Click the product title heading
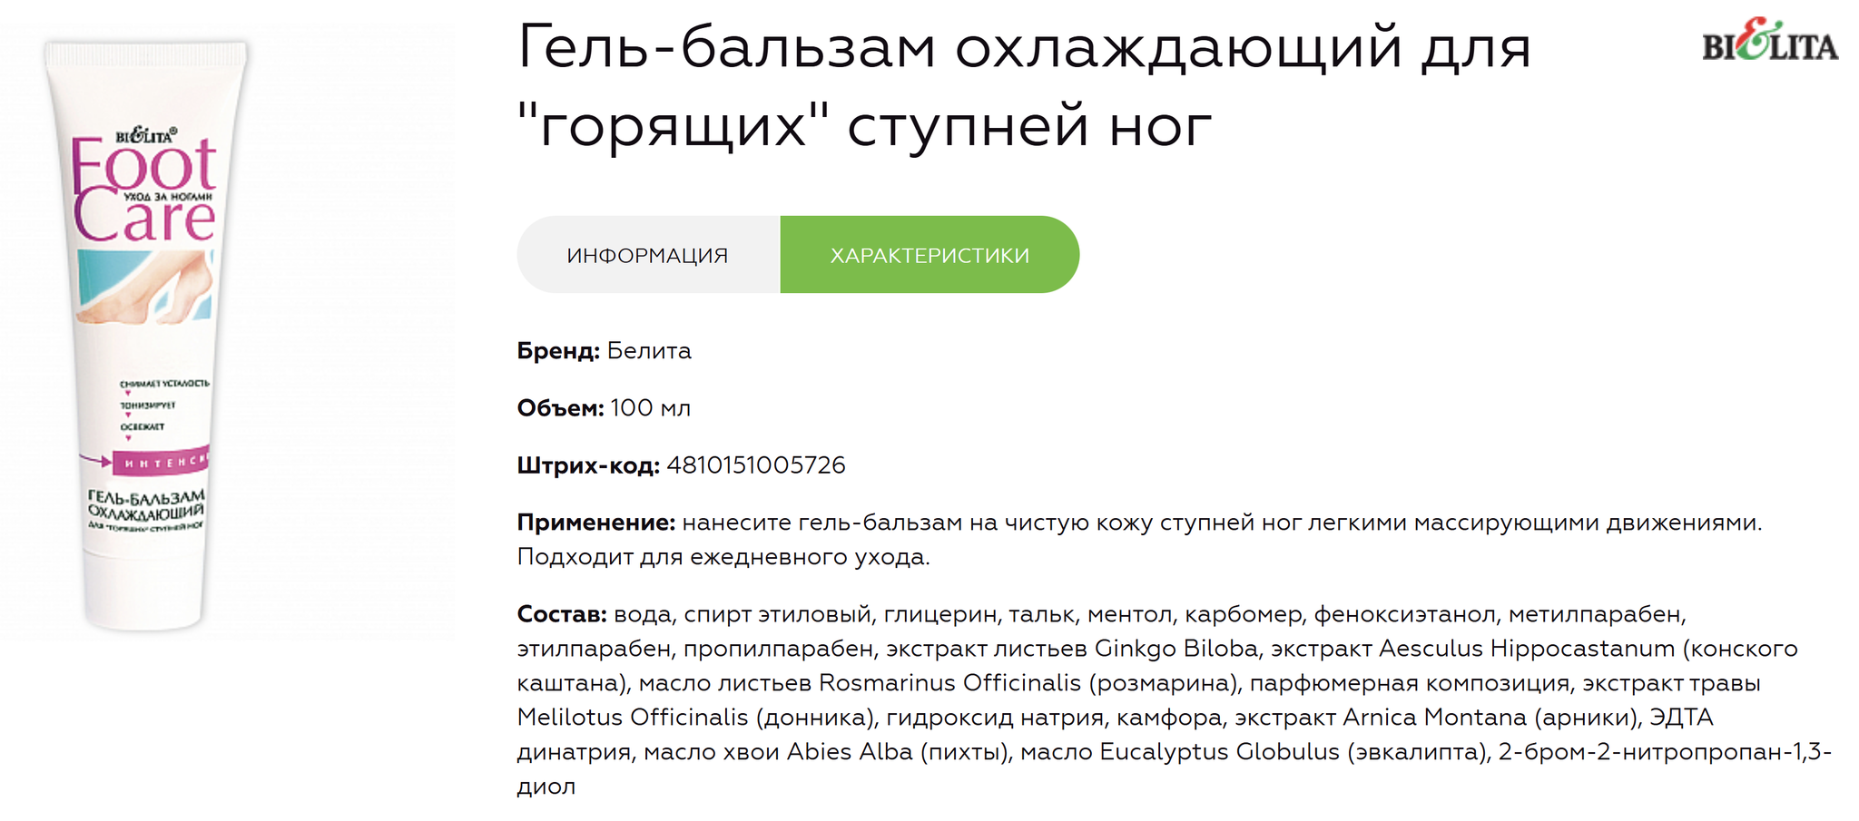 click(1024, 85)
